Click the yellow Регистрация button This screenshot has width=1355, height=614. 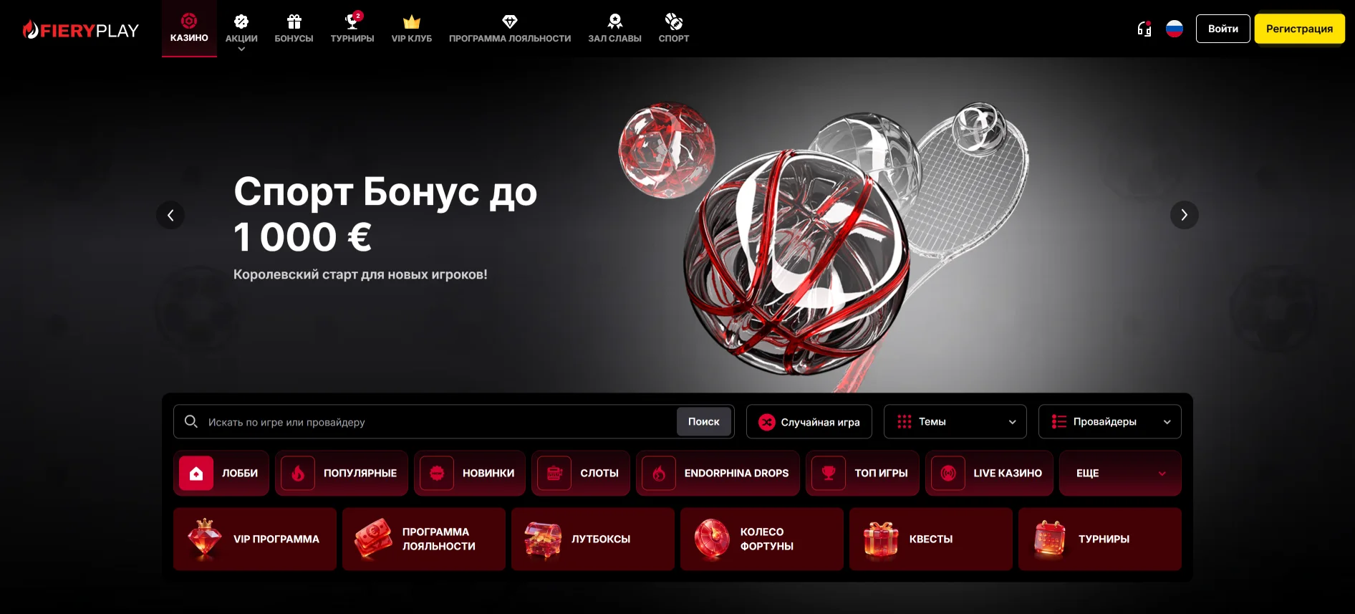tap(1300, 29)
